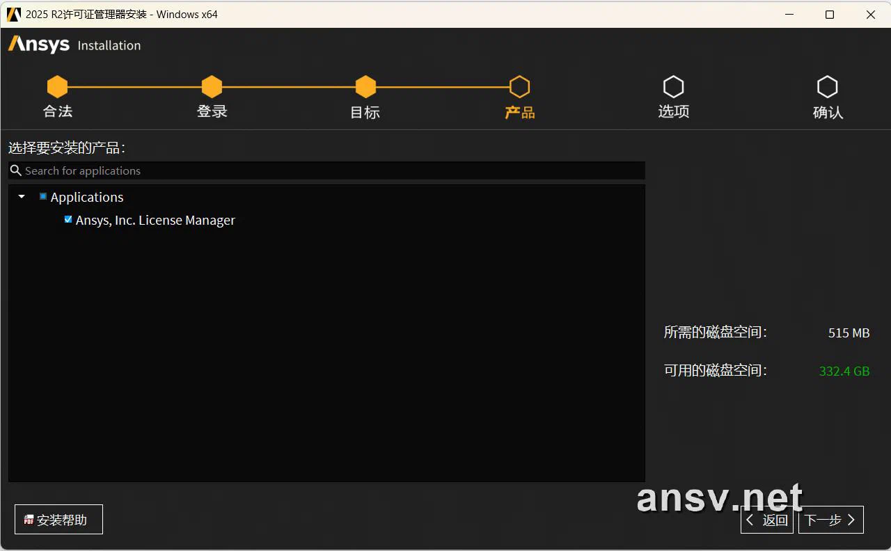This screenshot has width=891, height=551.
Task: Select Ansys, Inc. License Manager row
Action: tap(155, 220)
